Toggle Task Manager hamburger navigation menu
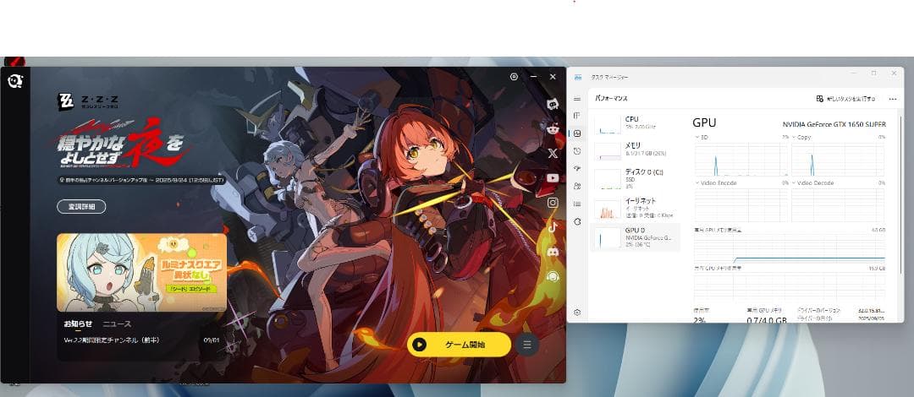Viewport: 914px width, 397px height. click(x=577, y=99)
